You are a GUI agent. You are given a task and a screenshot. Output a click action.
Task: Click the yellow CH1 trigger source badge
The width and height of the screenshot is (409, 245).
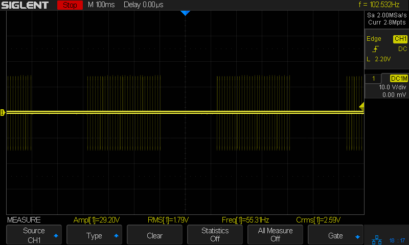click(400, 39)
